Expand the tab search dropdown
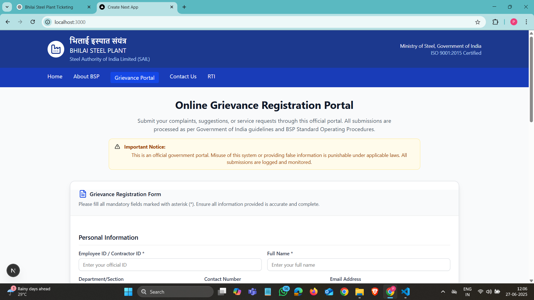Image resolution: width=534 pixels, height=300 pixels. pos(7,7)
